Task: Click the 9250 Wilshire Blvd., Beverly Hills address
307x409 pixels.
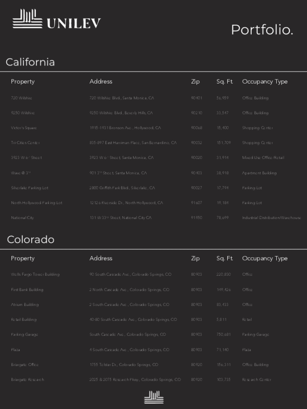Action: [x=121, y=113]
